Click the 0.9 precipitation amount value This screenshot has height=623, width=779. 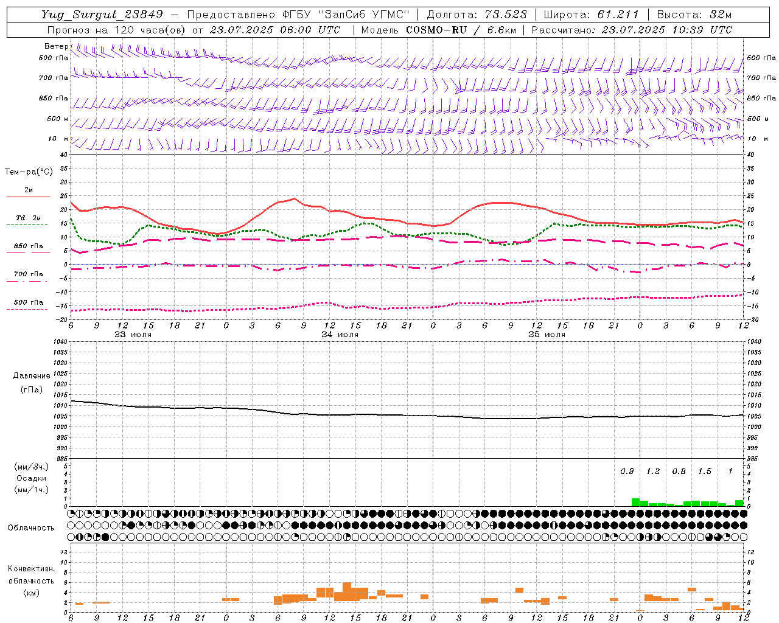(x=627, y=472)
